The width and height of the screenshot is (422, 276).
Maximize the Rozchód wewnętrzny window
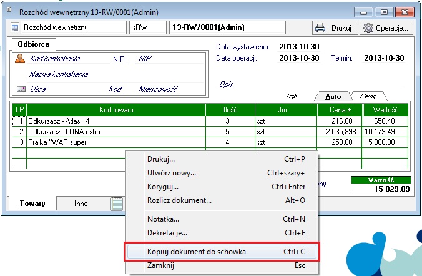point(384,12)
